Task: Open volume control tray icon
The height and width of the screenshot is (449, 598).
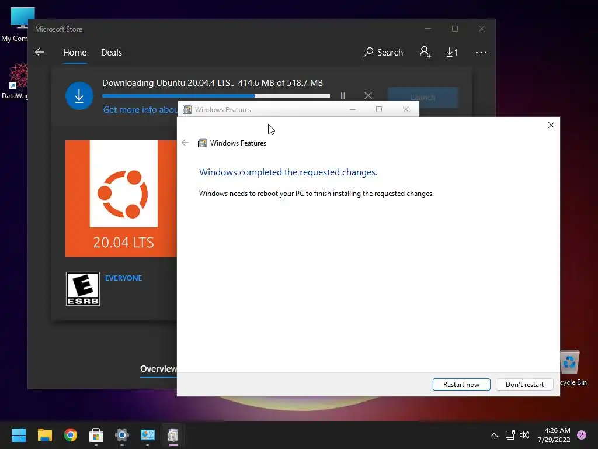Action: (524, 435)
